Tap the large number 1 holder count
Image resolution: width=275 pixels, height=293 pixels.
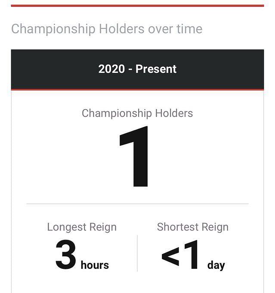point(134,156)
